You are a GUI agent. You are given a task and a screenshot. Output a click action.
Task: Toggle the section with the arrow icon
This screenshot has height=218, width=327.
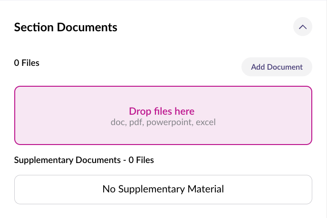point(303,27)
